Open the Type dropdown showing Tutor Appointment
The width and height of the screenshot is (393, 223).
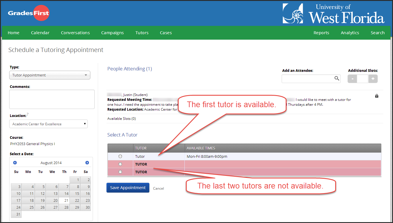50,75
